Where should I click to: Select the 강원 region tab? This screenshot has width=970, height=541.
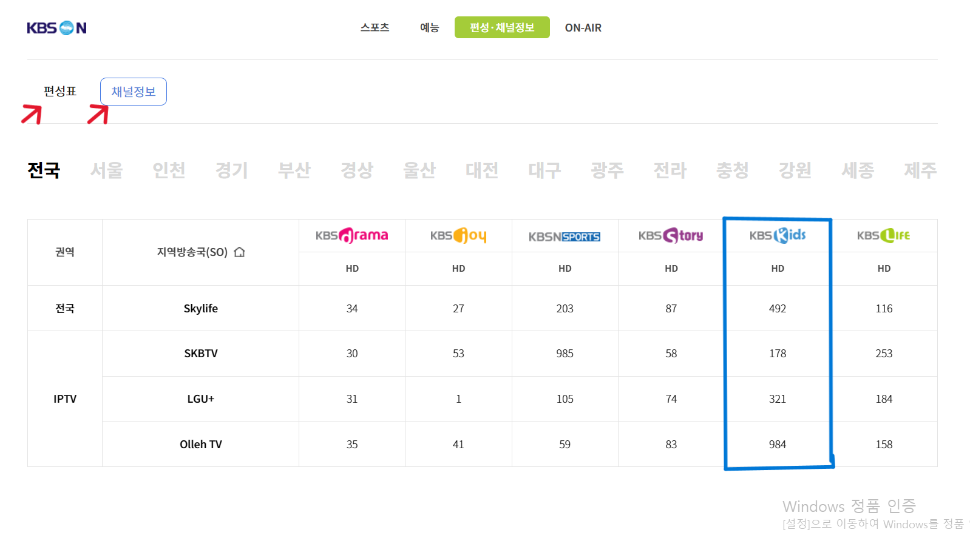pyautogui.click(x=795, y=170)
